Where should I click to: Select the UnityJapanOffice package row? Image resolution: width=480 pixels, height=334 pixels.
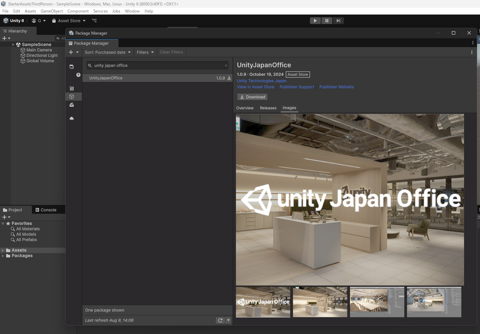[x=158, y=78]
